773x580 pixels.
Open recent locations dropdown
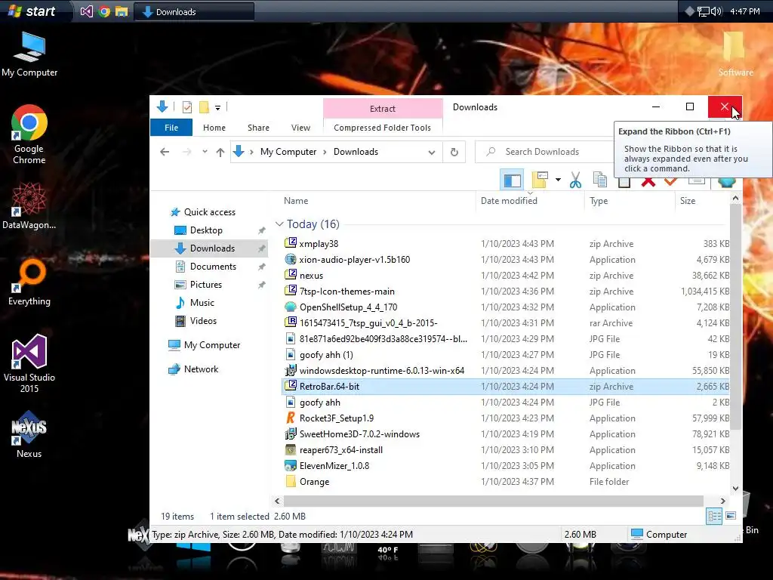[205, 152]
